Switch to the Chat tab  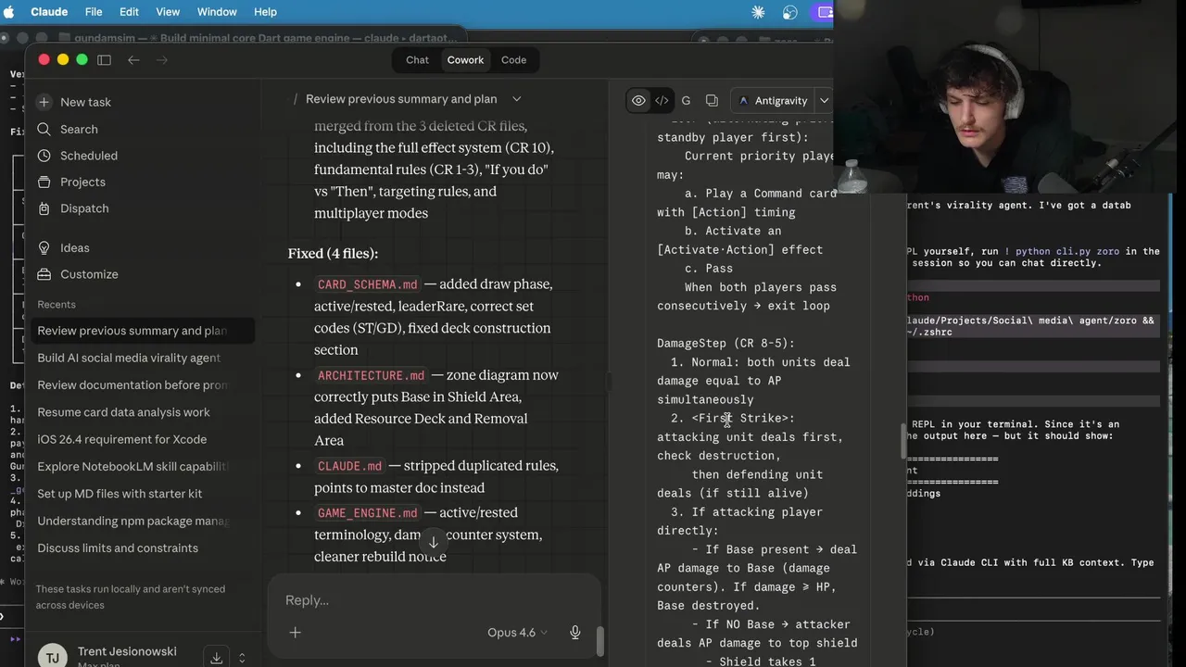(417, 59)
